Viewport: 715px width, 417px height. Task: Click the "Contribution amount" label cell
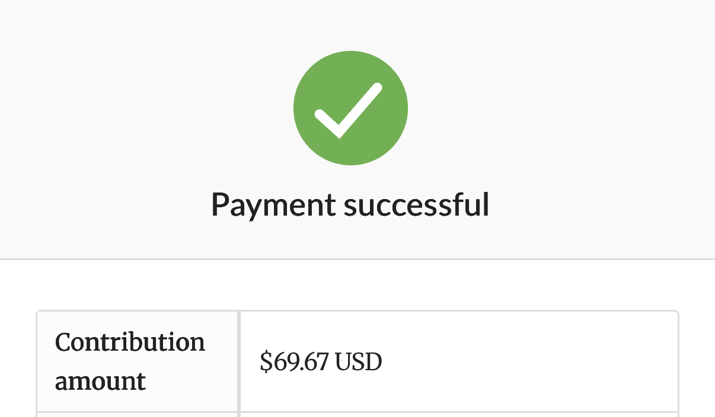[138, 361]
